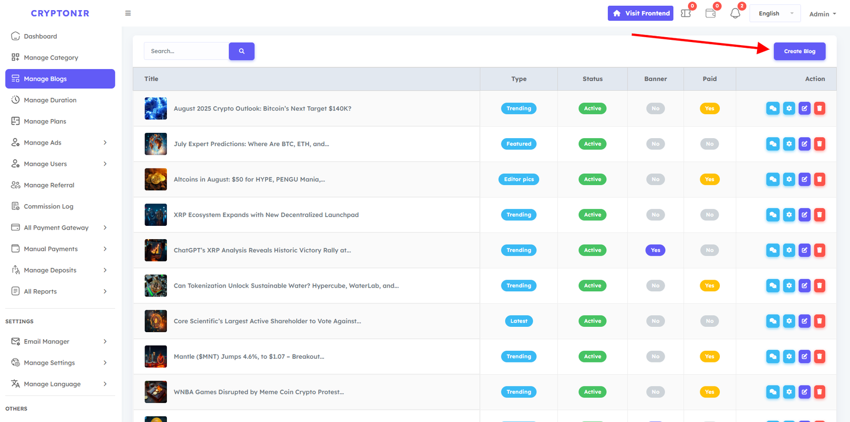The height and width of the screenshot is (422, 850).
Task: Open settings gear for XRP Ecosystem blog
Action: (x=789, y=215)
